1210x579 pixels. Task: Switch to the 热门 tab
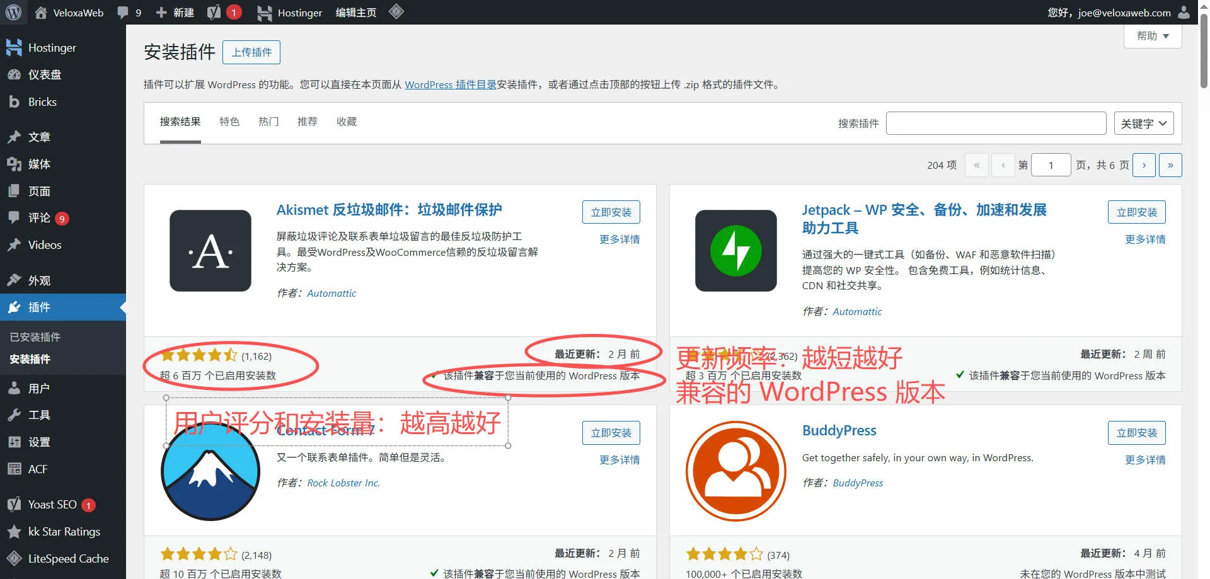[268, 122]
